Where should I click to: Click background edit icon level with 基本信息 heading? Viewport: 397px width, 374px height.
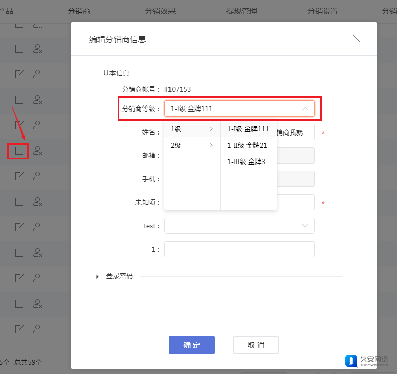click(x=19, y=74)
